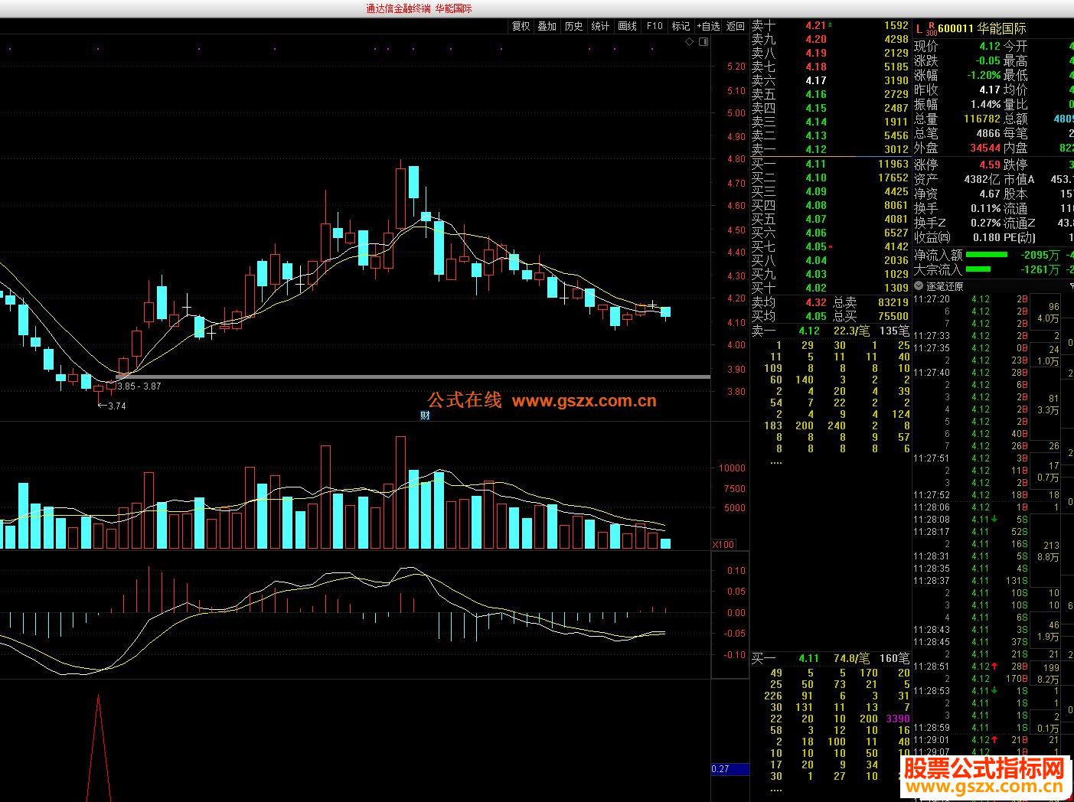Click the red spike in the bottom indicator
1074x802 pixels.
click(98, 748)
